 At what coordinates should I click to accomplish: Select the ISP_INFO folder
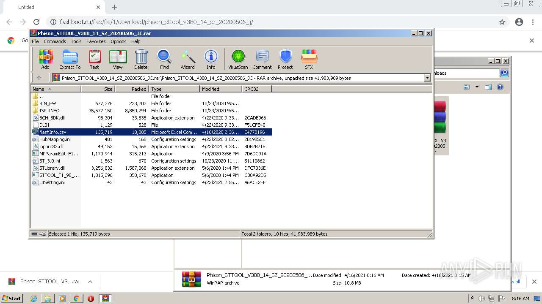click(x=151, y=111)
